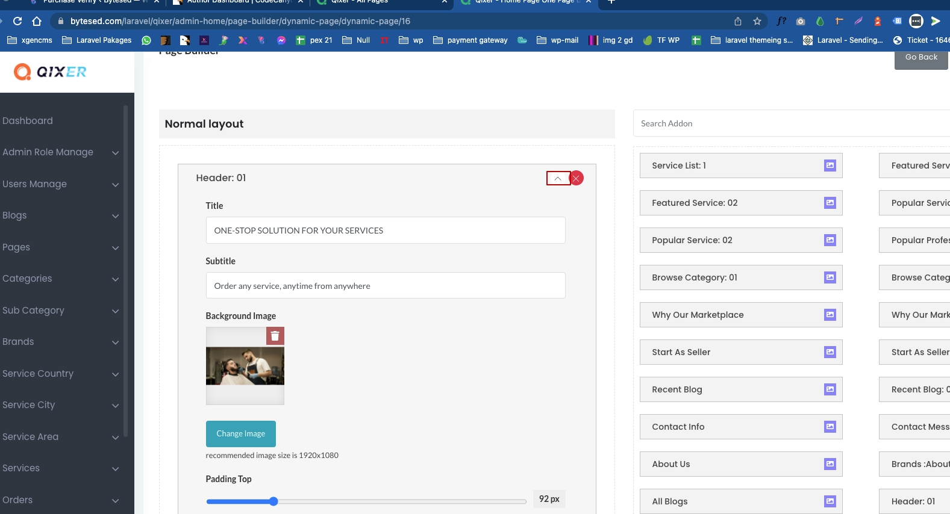Open the Why Our Marketplace preview icon

[x=830, y=315]
